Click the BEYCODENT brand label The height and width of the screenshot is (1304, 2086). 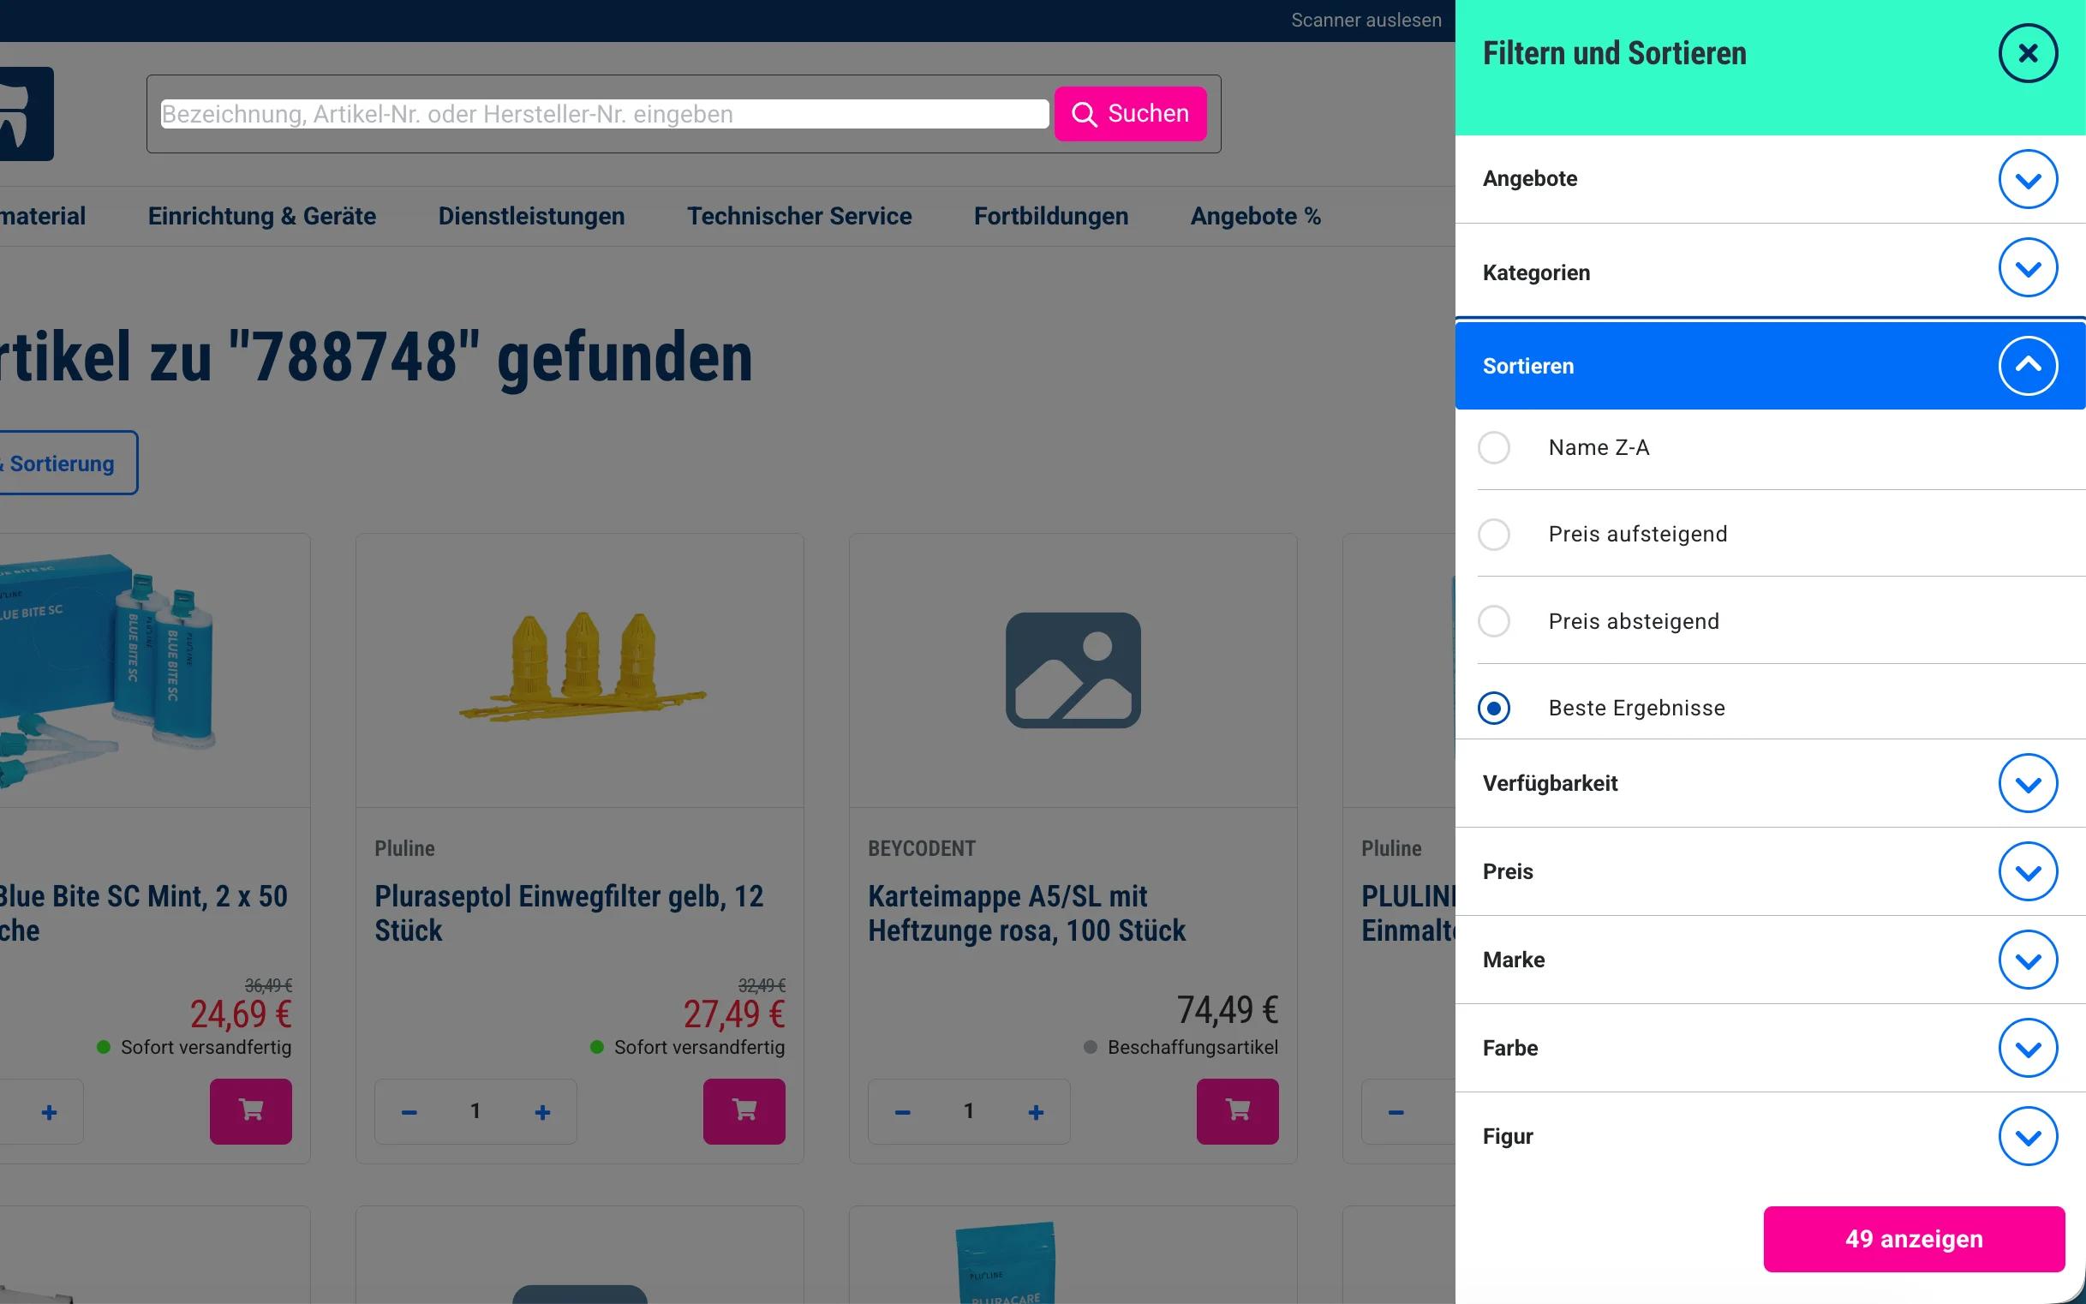tap(921, 849)
